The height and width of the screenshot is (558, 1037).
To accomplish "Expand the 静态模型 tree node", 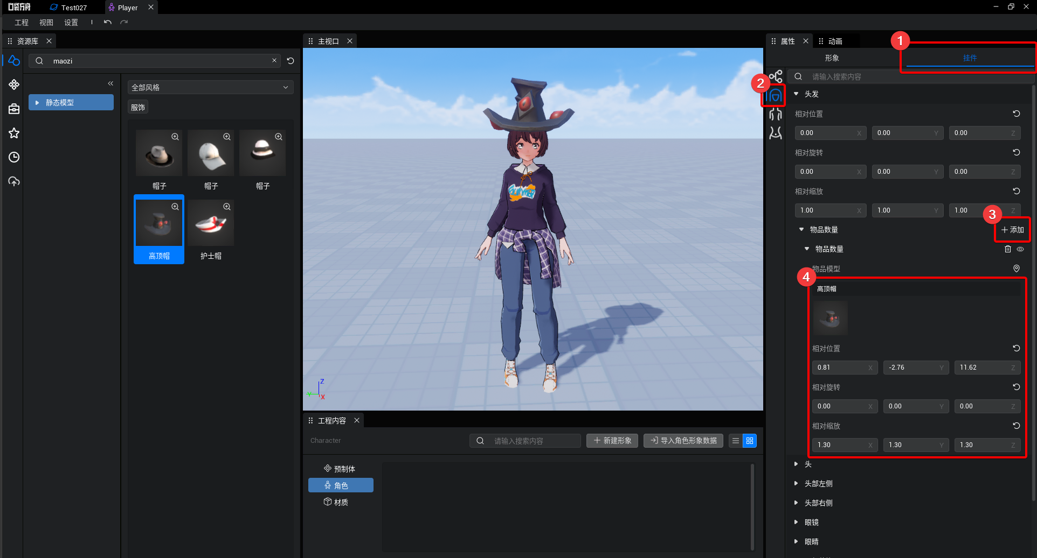I will pyautogui.click(x=37, y=102).
